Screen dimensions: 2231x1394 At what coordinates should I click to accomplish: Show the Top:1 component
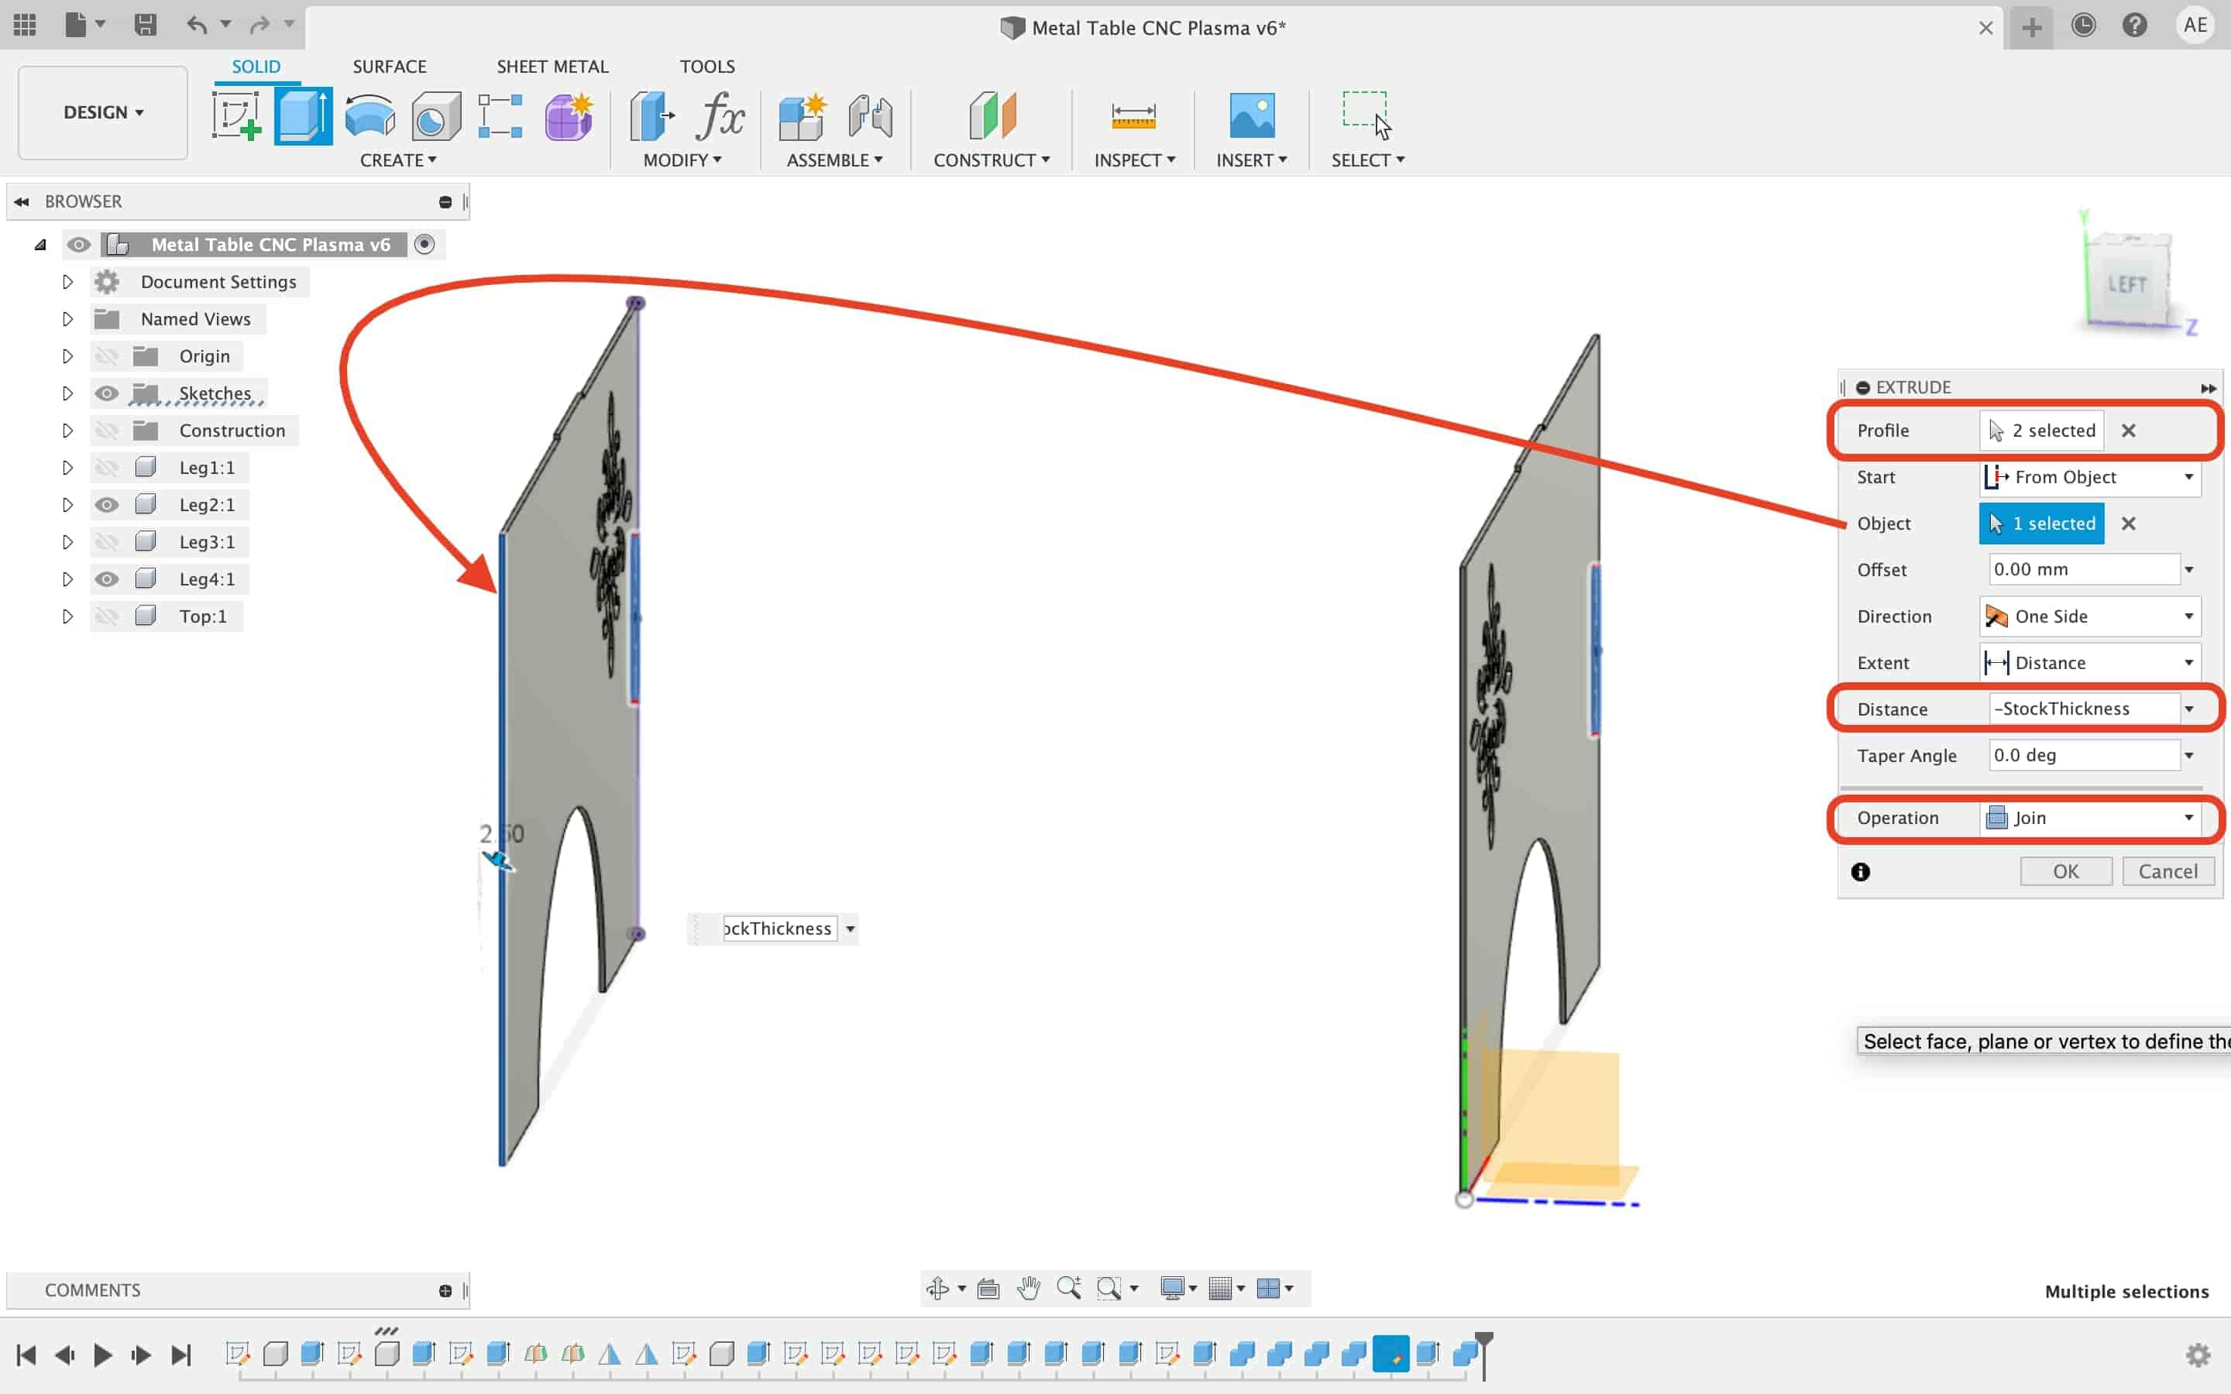[107, 616]
